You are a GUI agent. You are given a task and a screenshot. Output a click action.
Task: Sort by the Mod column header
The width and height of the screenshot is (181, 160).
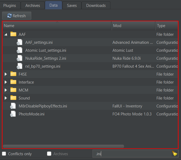point(133,26)
